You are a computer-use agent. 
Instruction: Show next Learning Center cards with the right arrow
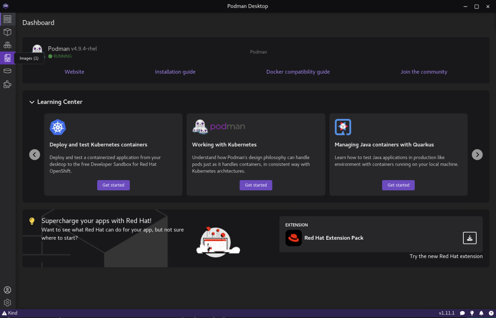(x=477, y=155)
